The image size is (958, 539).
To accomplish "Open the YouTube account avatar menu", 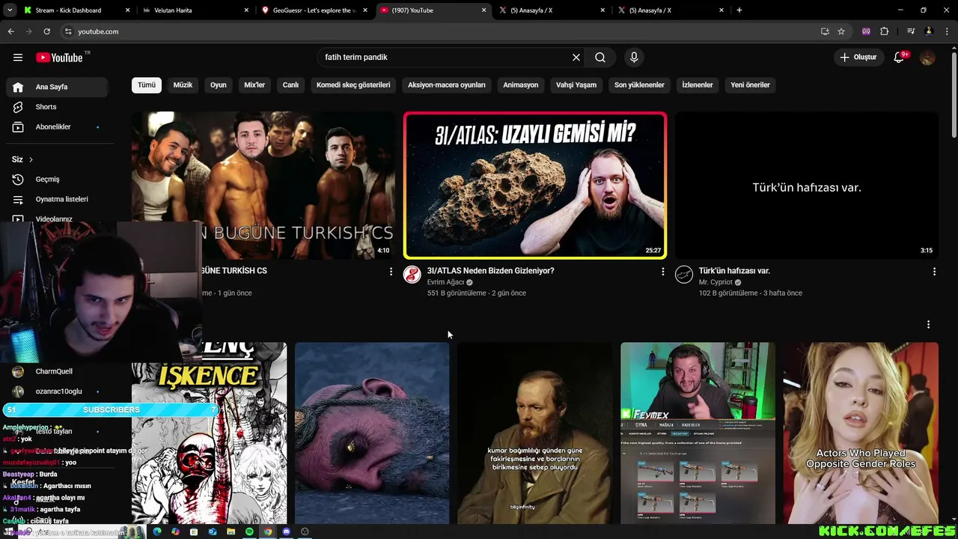I will pyautogui.click(x=928, y=58).
